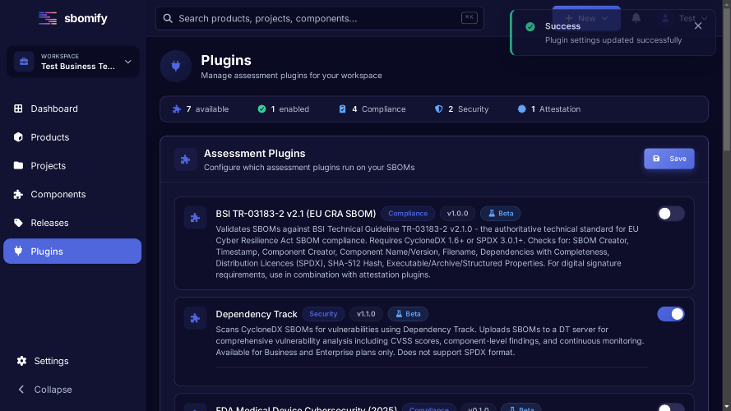731x411 pixels.
Task: Enable the BSI TR-03183-2 plugin toggle
Action: [x=671, y=214]
